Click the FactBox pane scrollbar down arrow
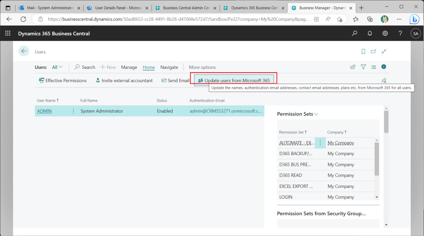424x236 pixels. pos(386,225)
